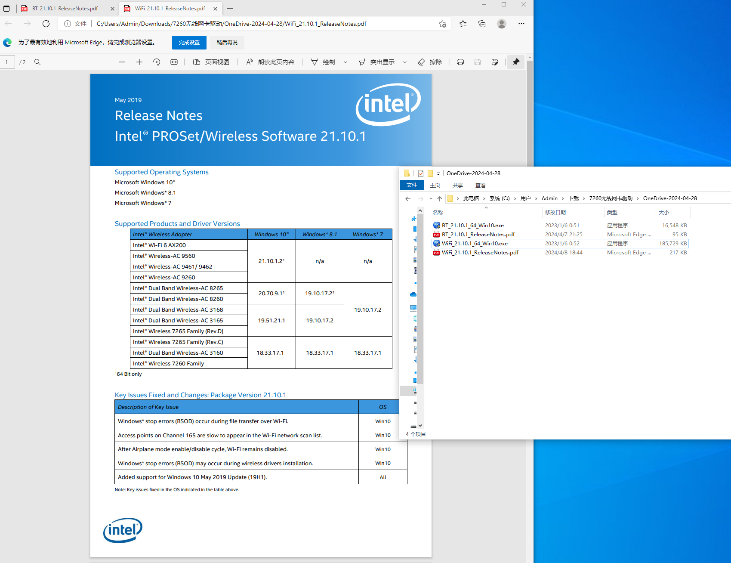Click the Edge back arrow
This screenshot has width=731, height=563.
[8, 24]
